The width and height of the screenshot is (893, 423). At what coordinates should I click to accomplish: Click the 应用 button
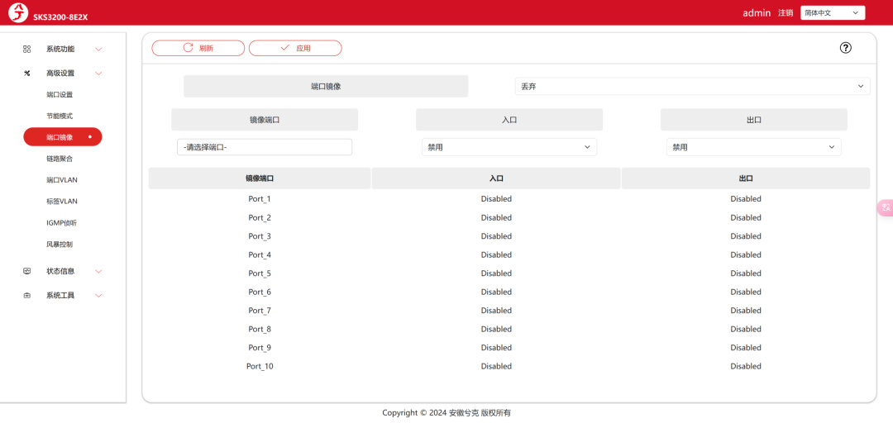pyautogui.click(x=295, y=49)
